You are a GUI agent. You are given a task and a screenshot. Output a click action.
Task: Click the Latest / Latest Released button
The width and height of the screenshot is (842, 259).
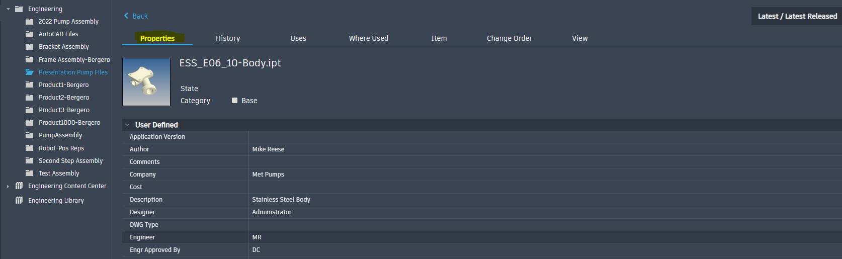point(797,16)
